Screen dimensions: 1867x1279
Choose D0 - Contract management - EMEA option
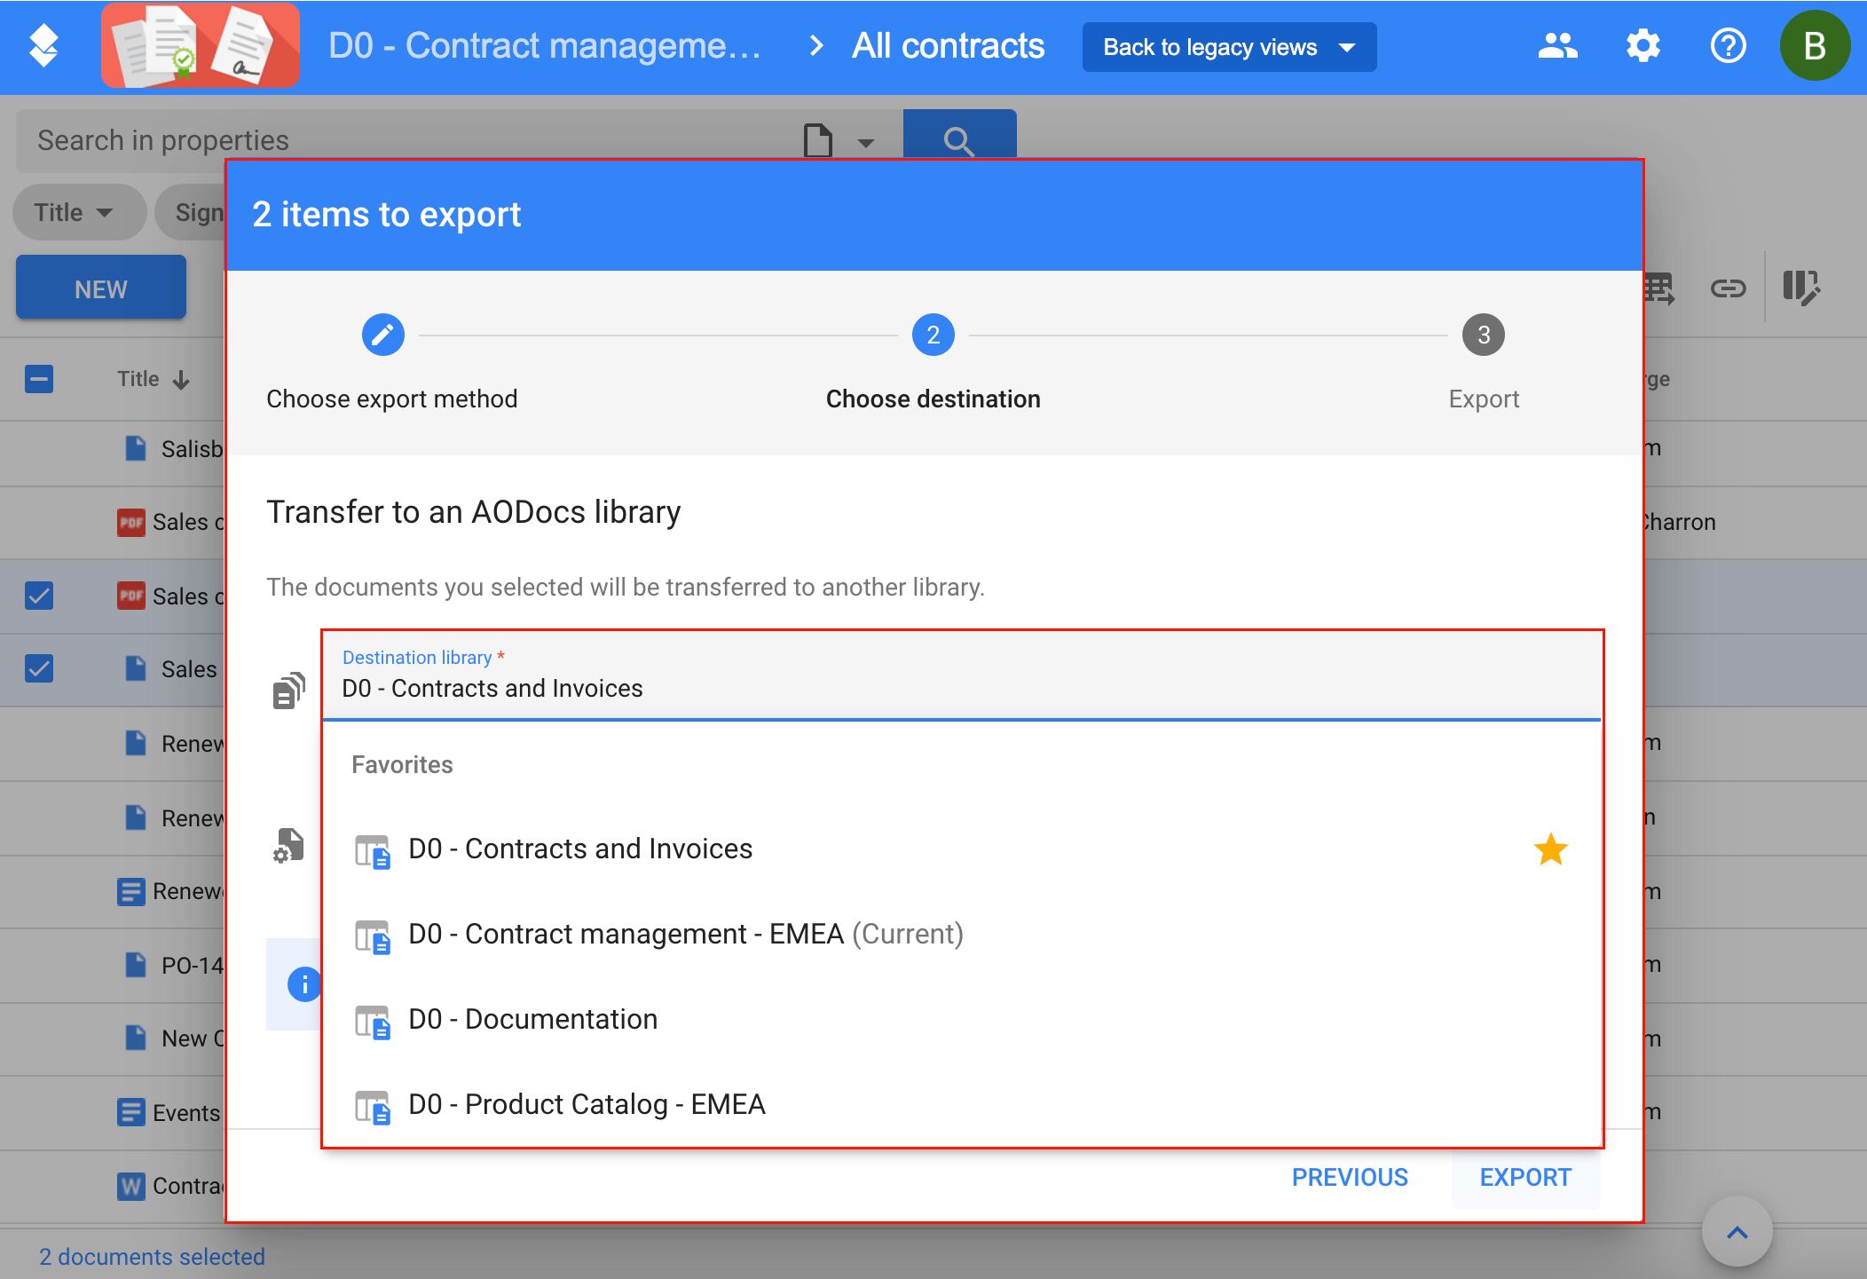[x=962, y=934]
